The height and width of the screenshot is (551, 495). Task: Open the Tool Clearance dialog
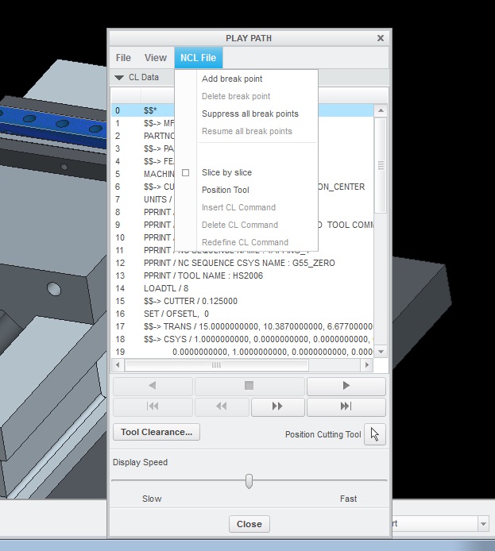pyautogui.click(x=157, y=432)
